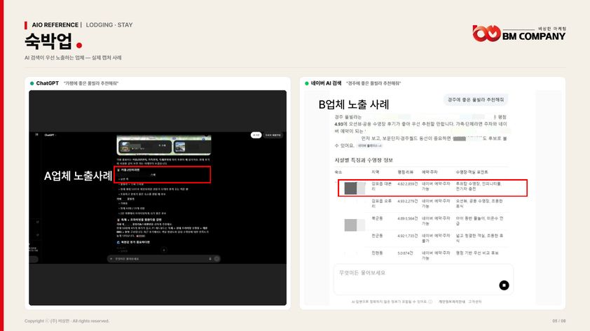Viewport: 590px width, 331px height.
Task: Click the blurred lodging thumbnail in 감포읍 대본리 row
Action: click(355, 188)
